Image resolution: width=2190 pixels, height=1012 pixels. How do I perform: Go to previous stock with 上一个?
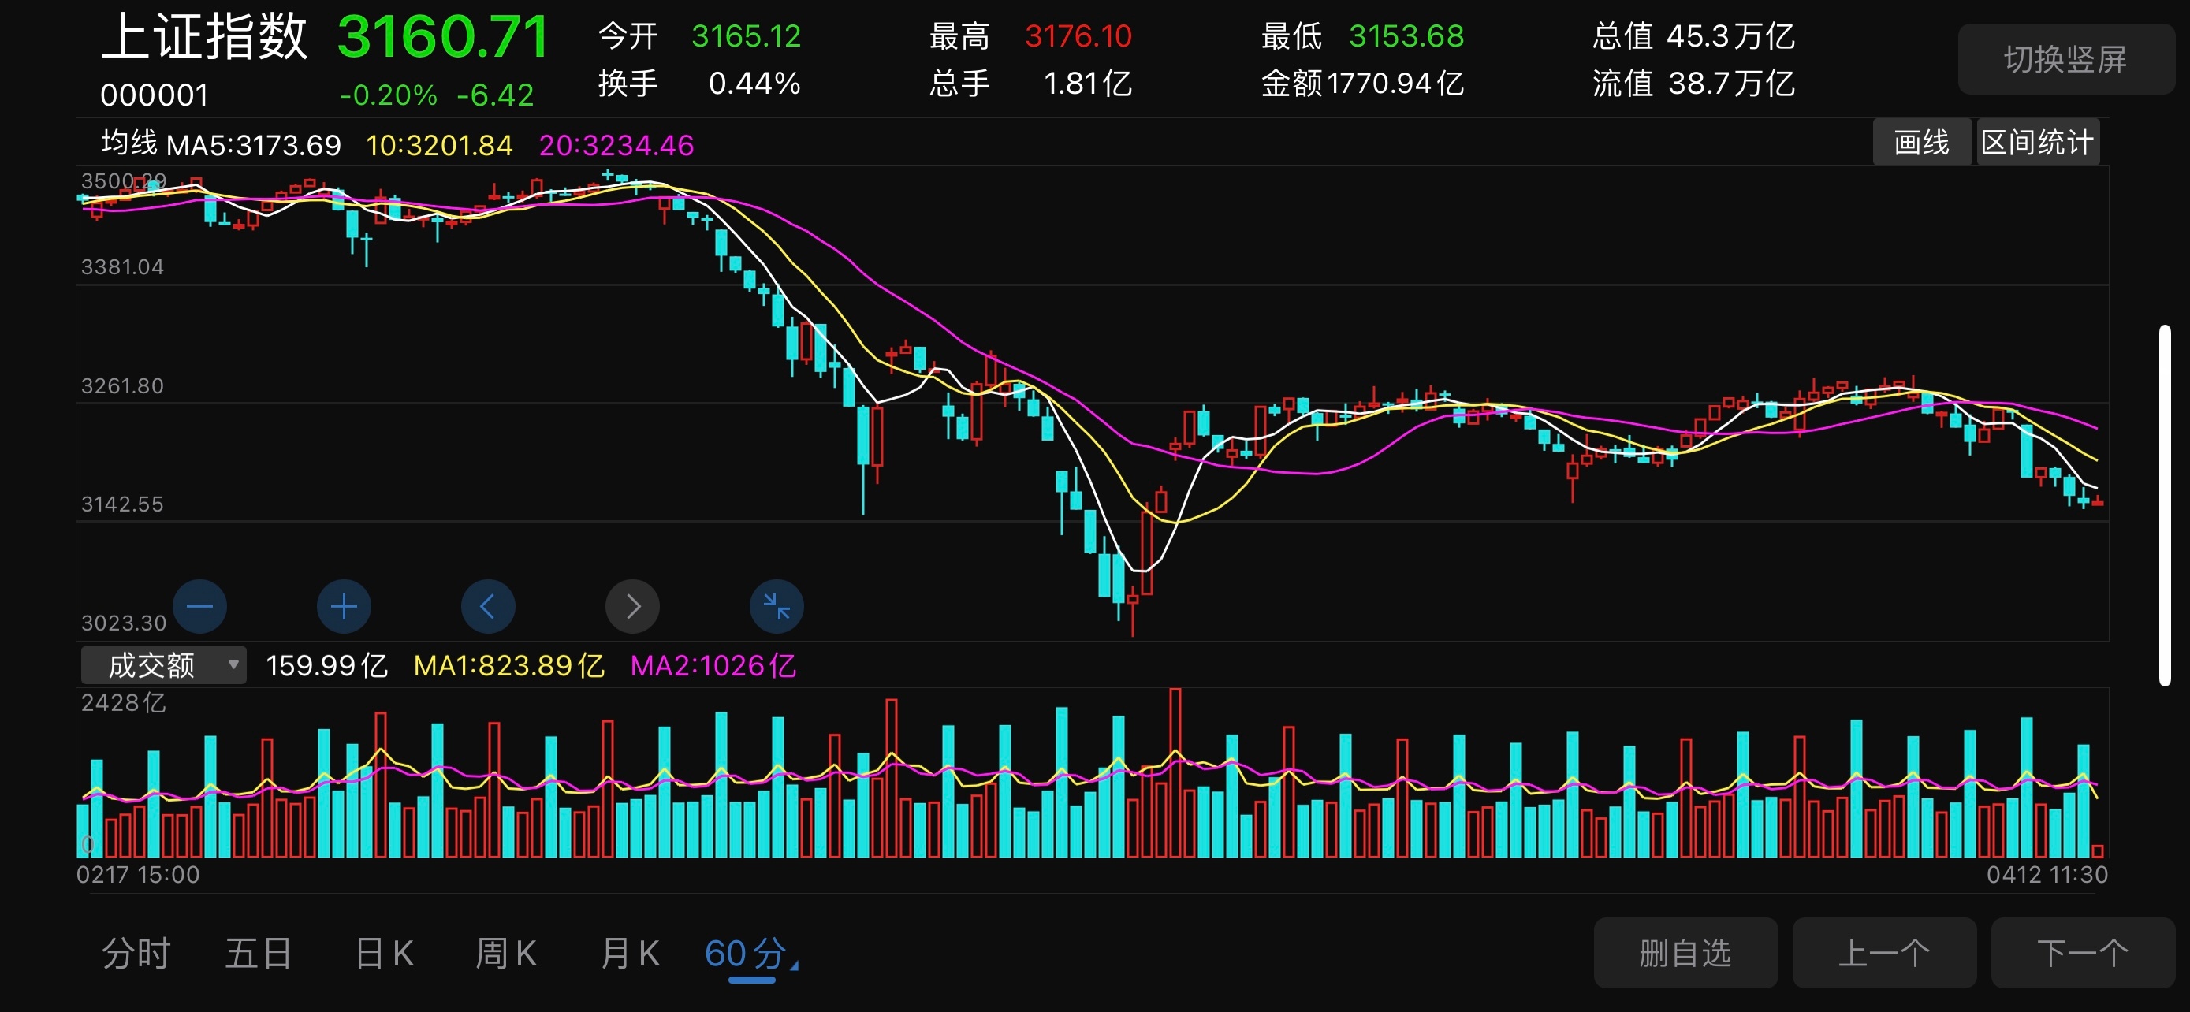(1884, 953)
